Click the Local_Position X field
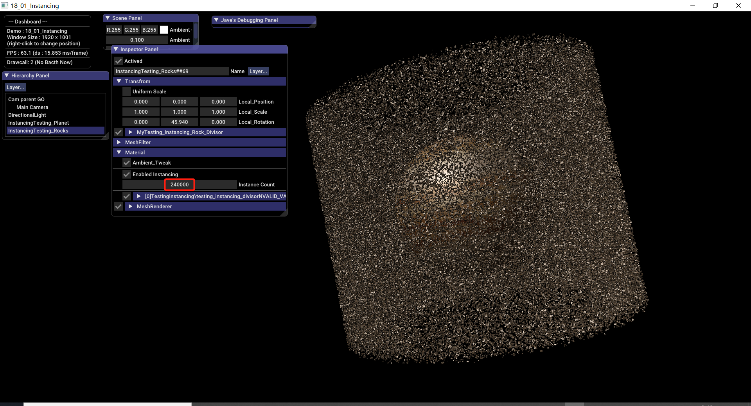This screenshot has width=751, height=406. [141, 102]
